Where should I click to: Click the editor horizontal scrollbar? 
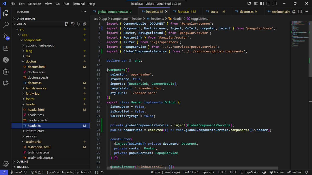click(x=192, y=168)
